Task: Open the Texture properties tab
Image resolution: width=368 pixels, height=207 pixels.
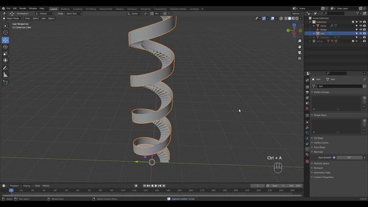Action: (307, 161)
